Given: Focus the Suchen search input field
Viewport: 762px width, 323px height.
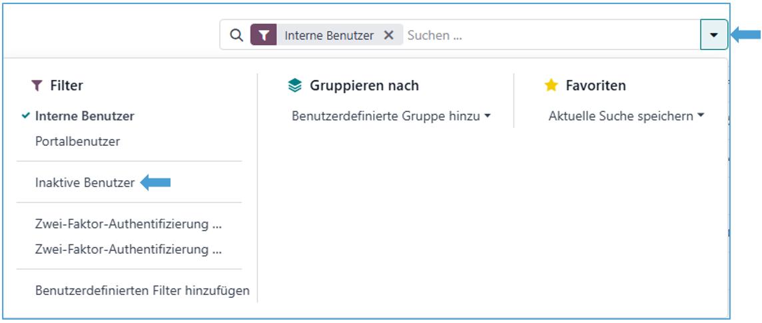Looking at the screenshot, I should tap(546, 36).
